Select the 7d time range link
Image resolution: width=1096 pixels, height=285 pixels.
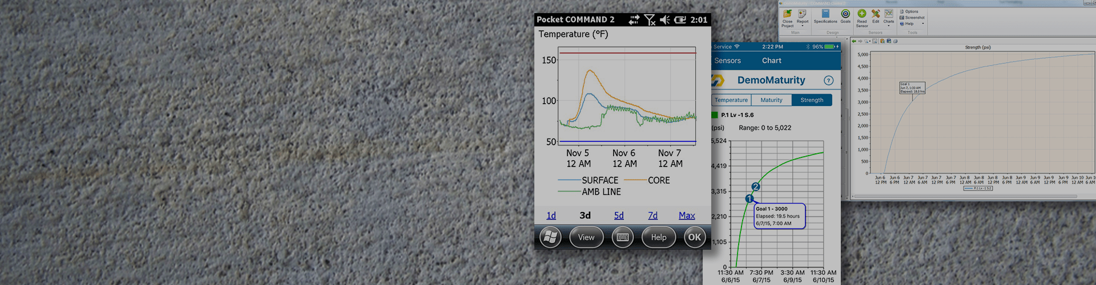[653, 215]
